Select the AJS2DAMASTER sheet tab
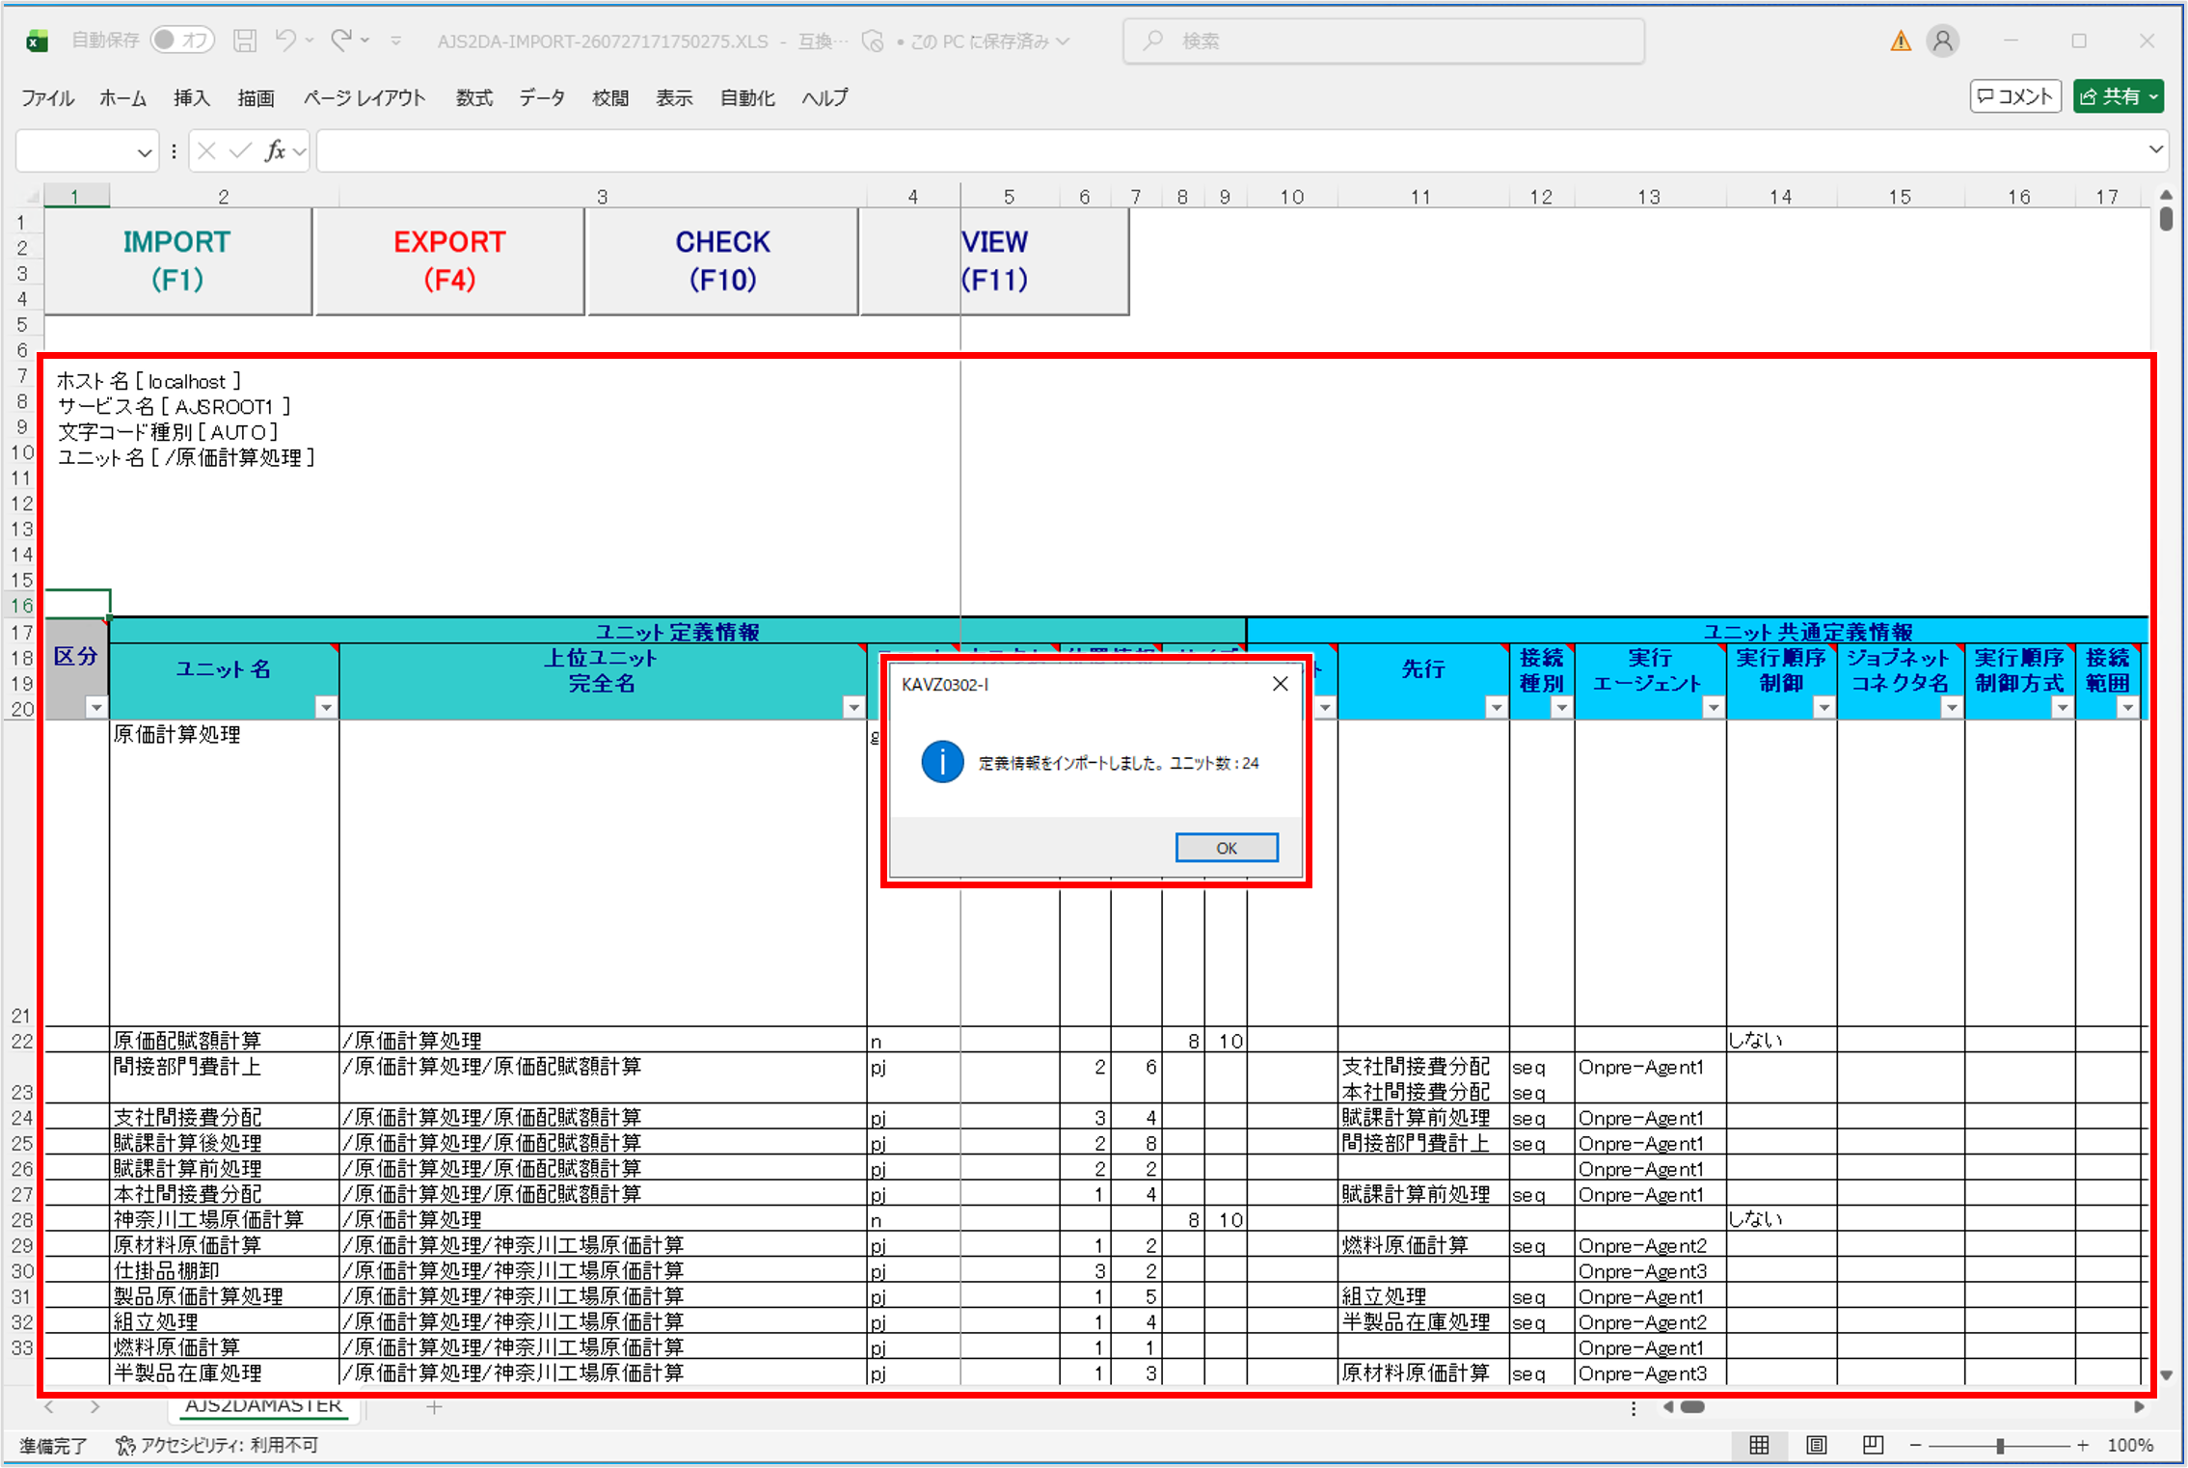2188x1468 pixels. (263, 1406)
